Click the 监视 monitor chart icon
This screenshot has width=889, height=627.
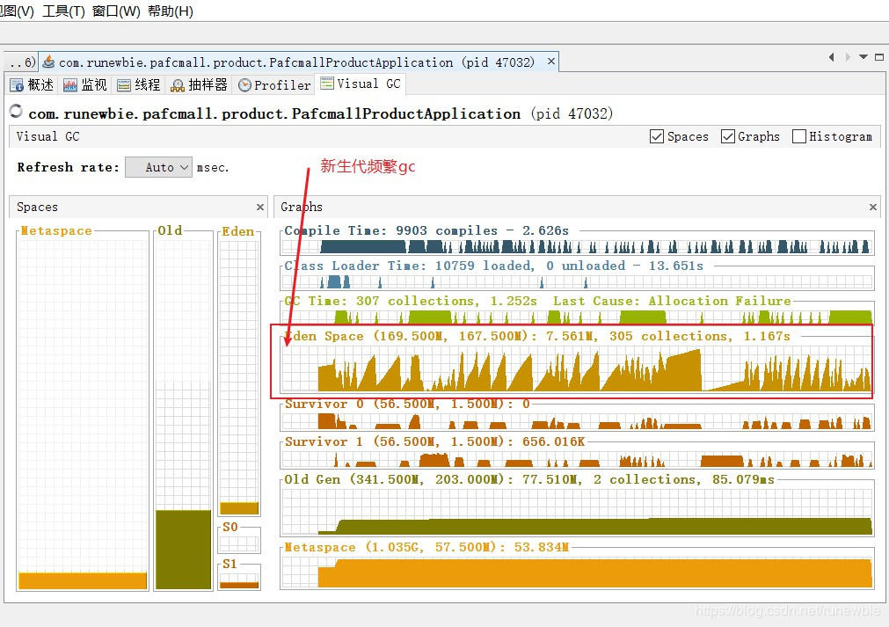click(x=70, y=85)
